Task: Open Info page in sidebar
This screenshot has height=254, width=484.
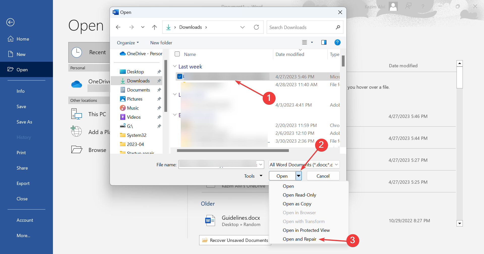Action: coord(20,91)
